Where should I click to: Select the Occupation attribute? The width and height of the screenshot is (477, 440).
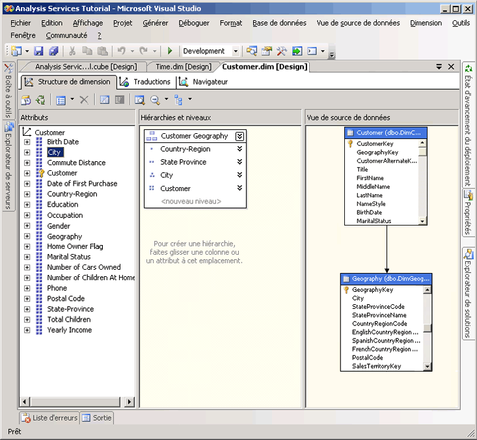[x=65, y=215]
